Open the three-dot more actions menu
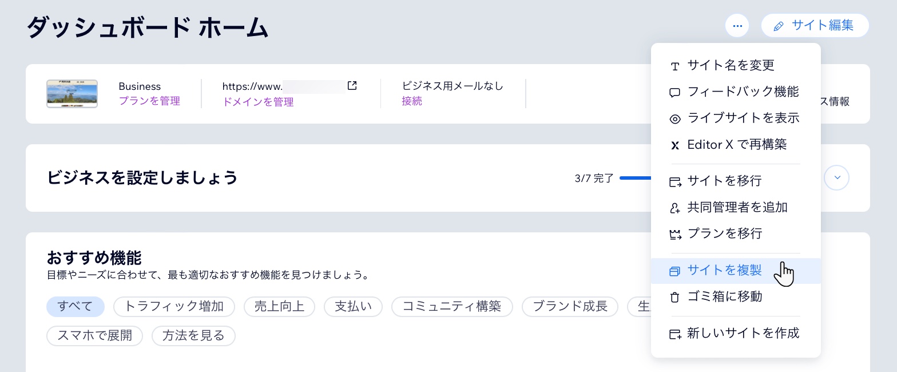This screenshot has width=897, height=372. pyautogui.click(x=737, y=25)
